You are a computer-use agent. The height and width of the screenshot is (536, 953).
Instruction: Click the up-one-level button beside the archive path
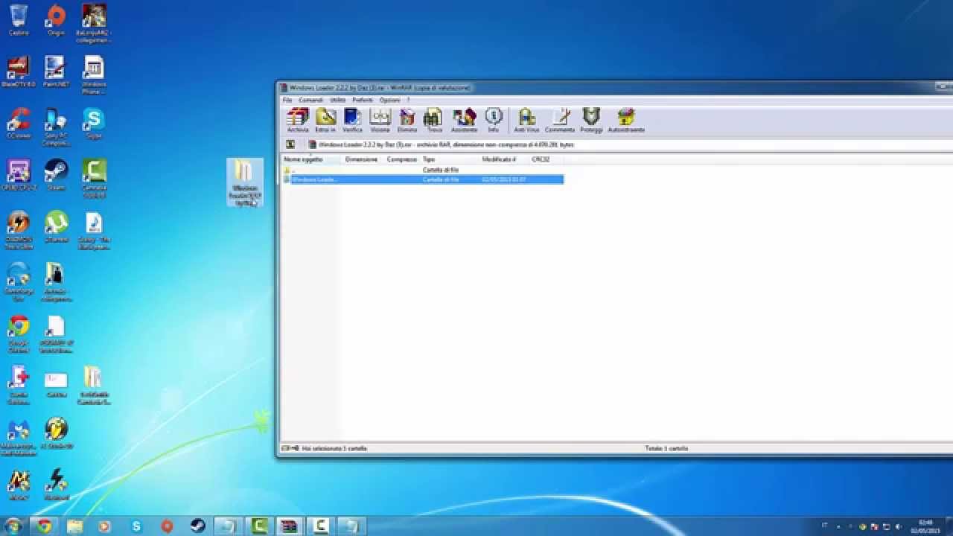290,144
